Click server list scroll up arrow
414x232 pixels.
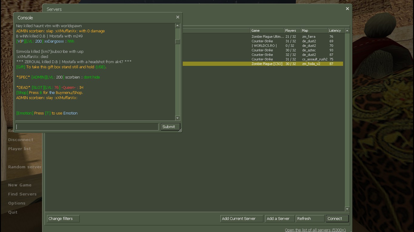pyautogui.click(x=347, y=31)
